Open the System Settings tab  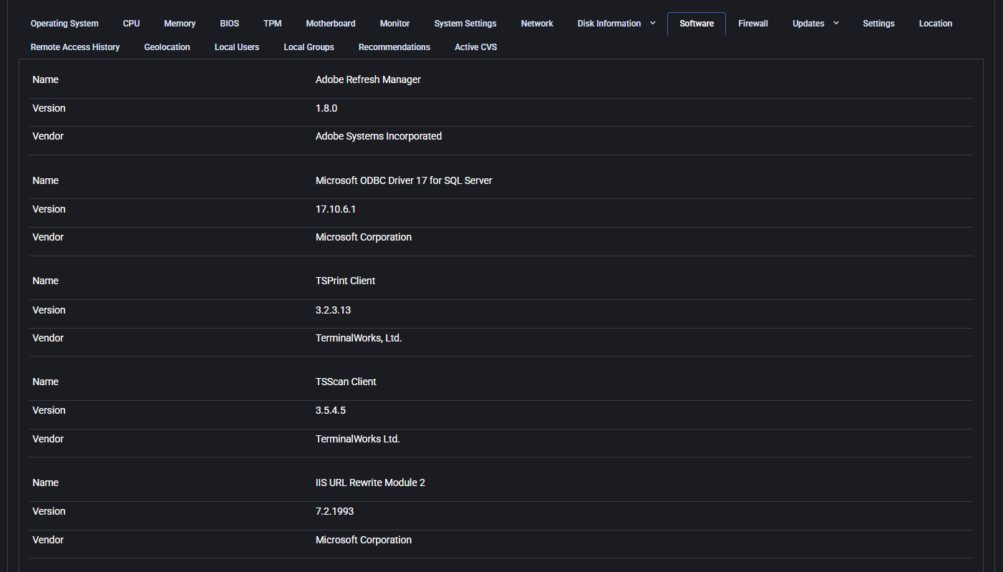(465, 24)
